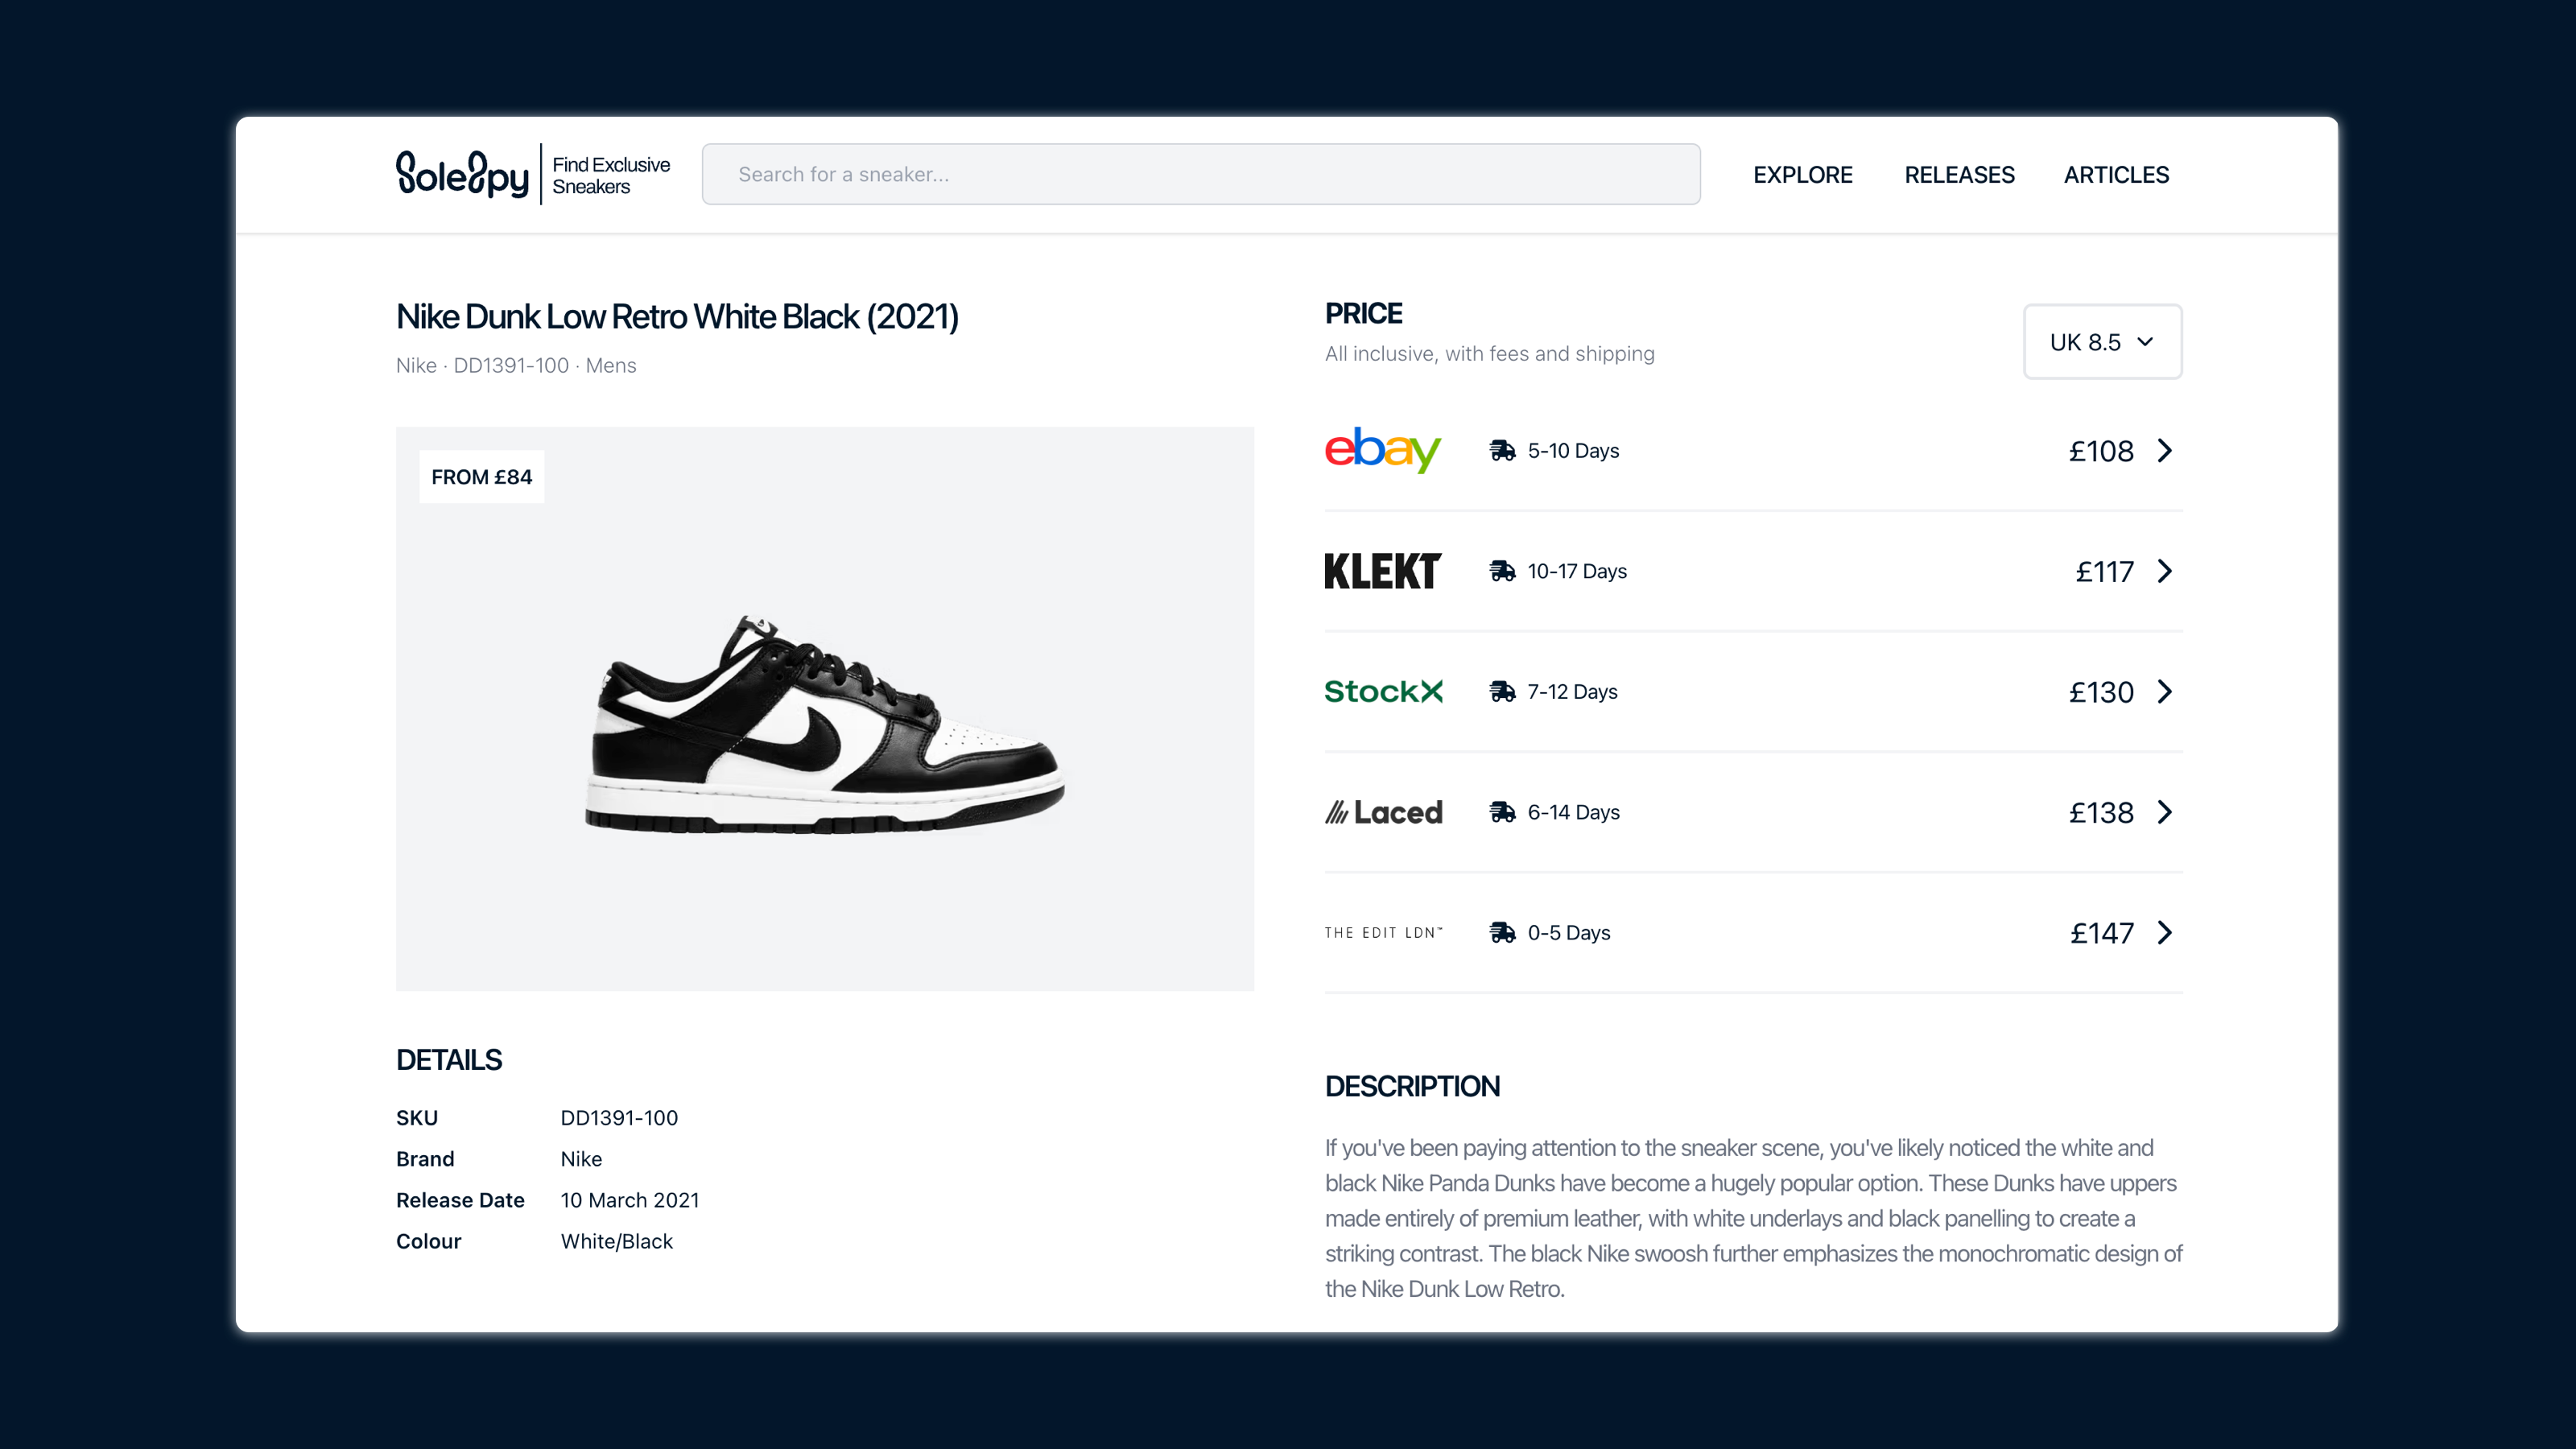Click delivery truck icon in KLEKT row
2576x1449 pixels.
(x=1502, y=571)
